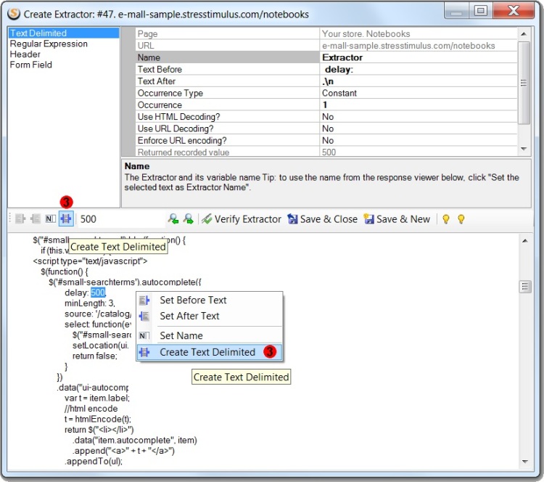Toggle Use URL Decoding value No
This screenshot has width=544, height=482.
pos(419,128)
